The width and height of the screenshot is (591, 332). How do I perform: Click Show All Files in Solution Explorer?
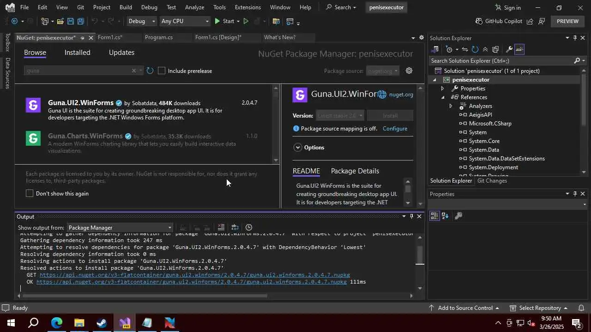pyautogui.click(x=495, y=49)
